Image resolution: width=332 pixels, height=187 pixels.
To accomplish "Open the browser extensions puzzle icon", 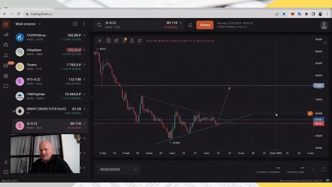I will click(x=306, y=14).
